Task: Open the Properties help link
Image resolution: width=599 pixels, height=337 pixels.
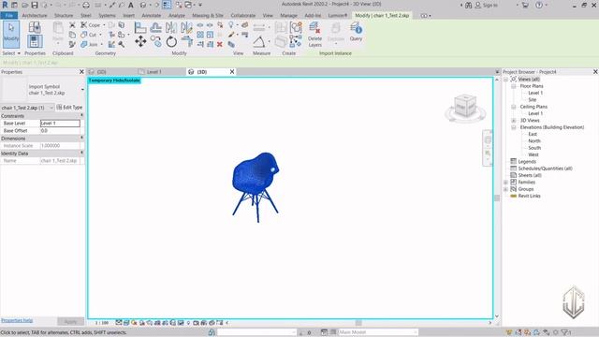Action: 17,320
